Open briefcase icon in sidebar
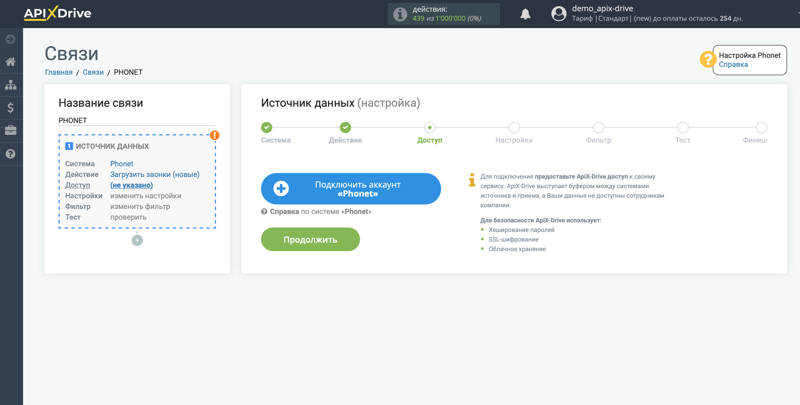 tap(11, 130)
